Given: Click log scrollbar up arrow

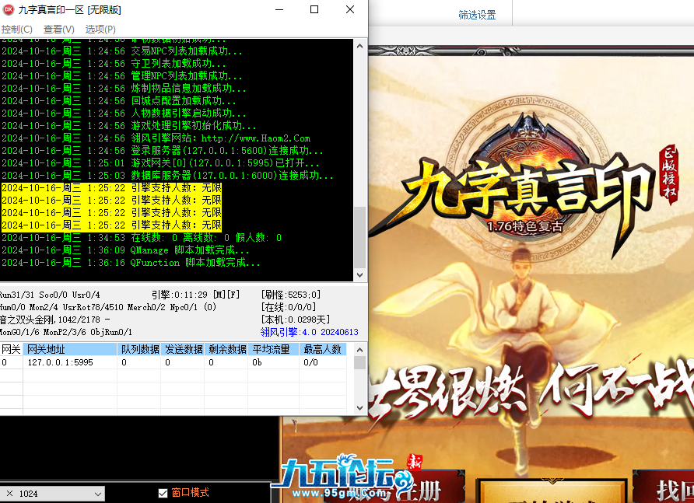Looking at the screenshot, I should [359, 46].
